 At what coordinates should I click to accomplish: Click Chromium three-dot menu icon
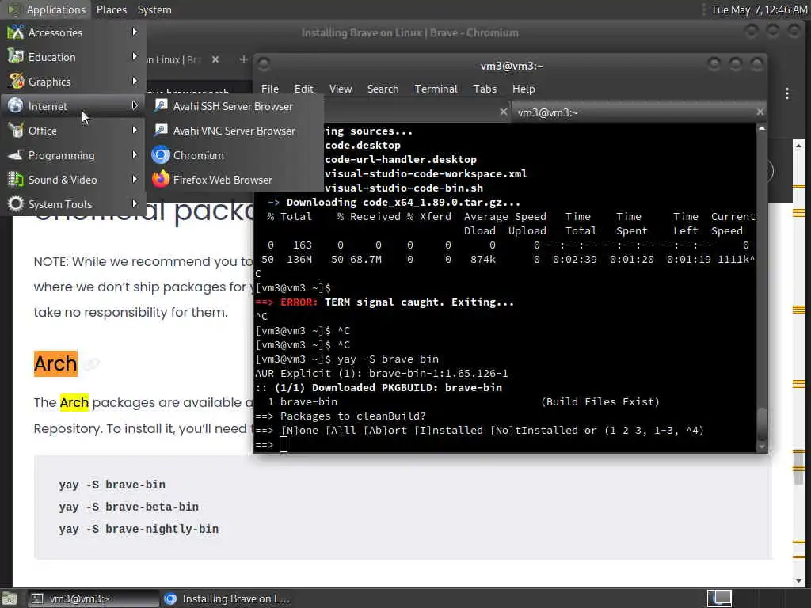pos(786,93)
